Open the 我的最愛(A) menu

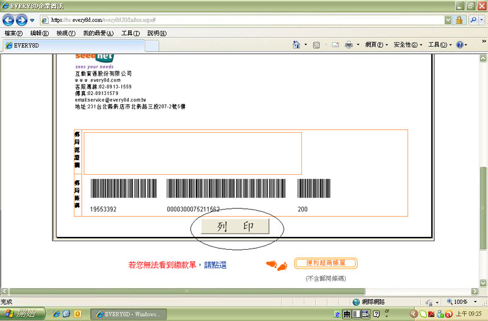98,34
